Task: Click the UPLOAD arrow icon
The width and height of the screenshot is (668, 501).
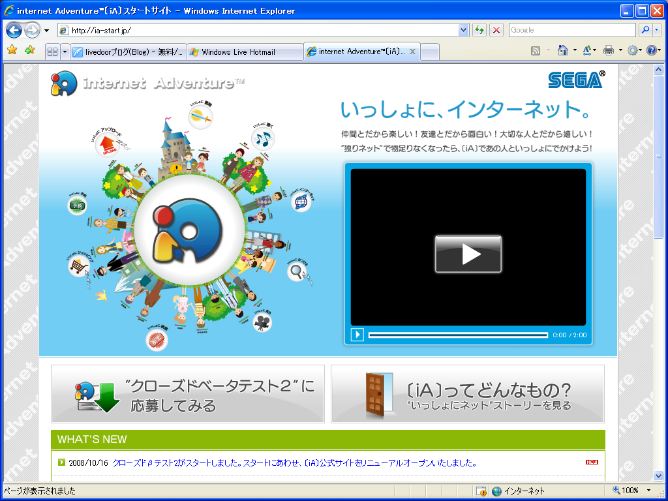Action: pos(108,145)
